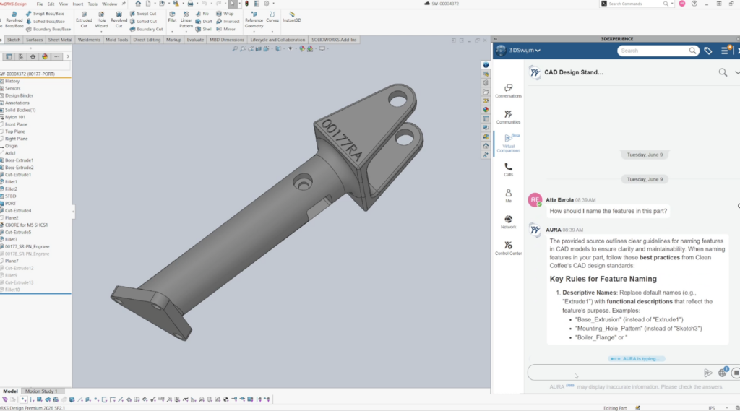Image resolution: width=740 pixels, height=411 pixels.
Task: Select the Boss-Extrude1 feature
Action: click(19, 160)
